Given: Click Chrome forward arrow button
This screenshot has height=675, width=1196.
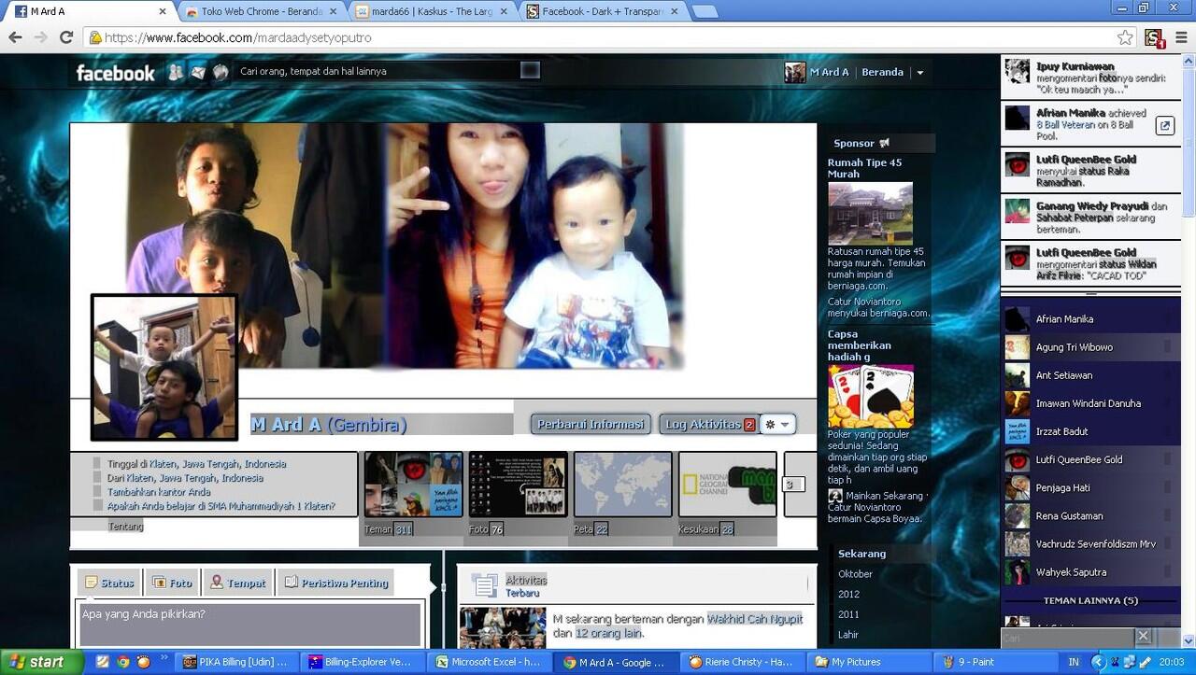Looking at the screenshot, I should click(x=40, y=37).
